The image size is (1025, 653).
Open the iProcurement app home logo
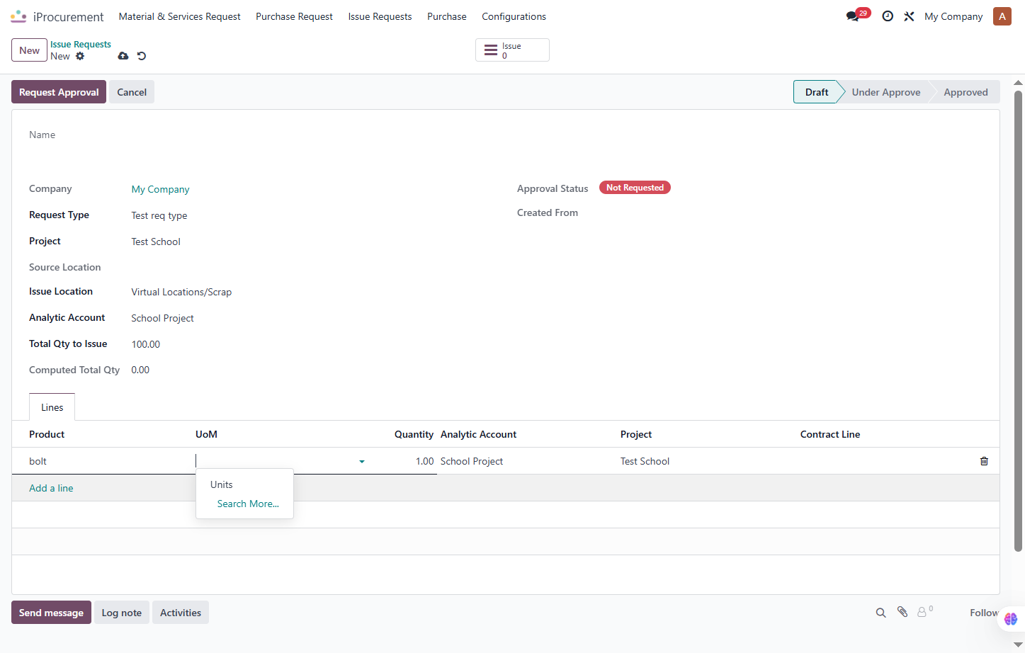tap(18, 16)
